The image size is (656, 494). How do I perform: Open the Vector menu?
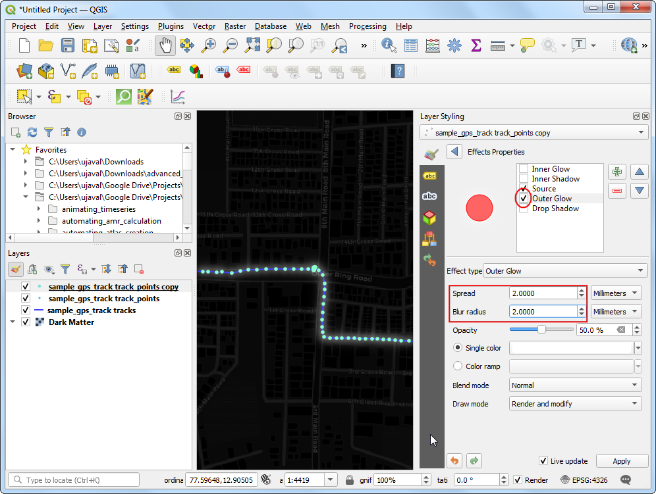click(204, 26)
